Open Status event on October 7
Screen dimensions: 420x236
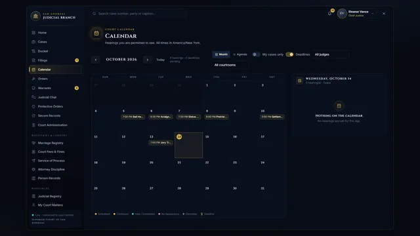coord(188,117)
